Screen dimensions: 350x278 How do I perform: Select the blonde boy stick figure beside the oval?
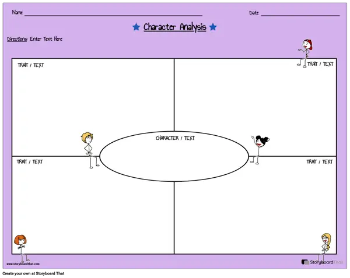(x=88, y=150)
